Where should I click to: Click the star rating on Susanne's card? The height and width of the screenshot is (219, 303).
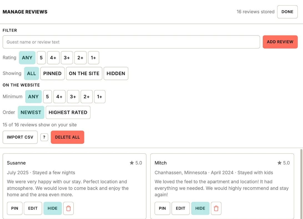coord(136,163)
